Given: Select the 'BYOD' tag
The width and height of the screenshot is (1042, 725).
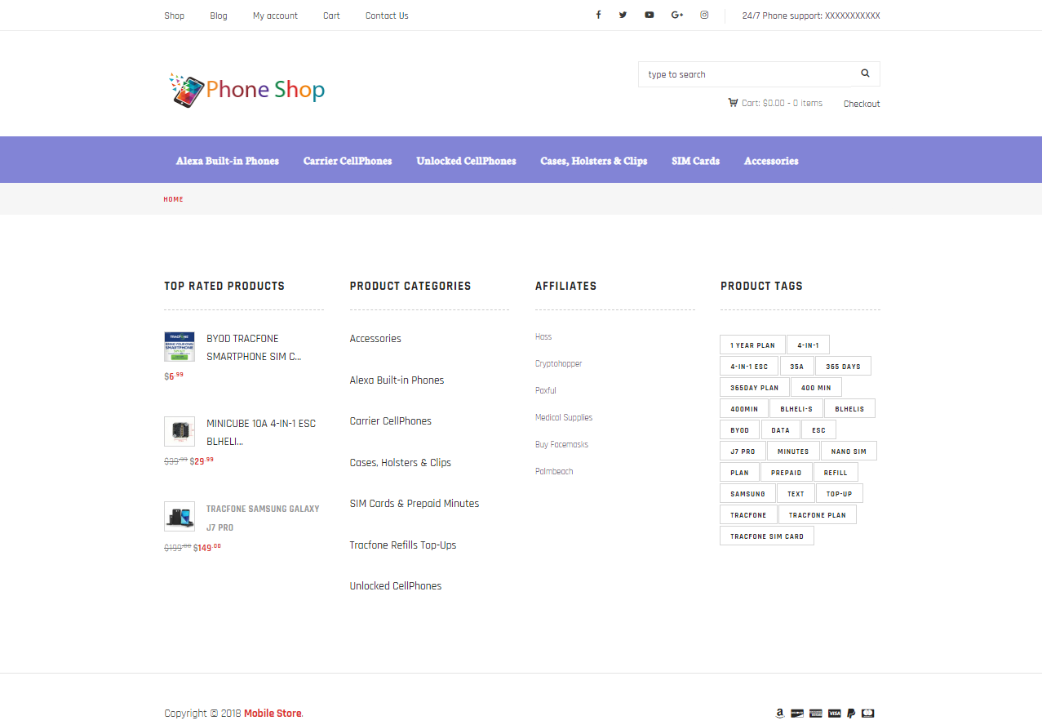Looking at the screenshot, I should (739, 429).
